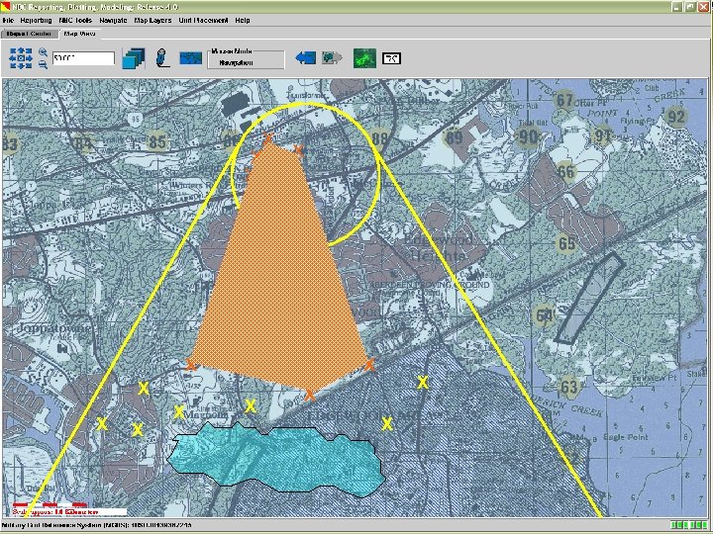Open the stacked map layers icon
713x534 pixels.
[x=134, y=58]
